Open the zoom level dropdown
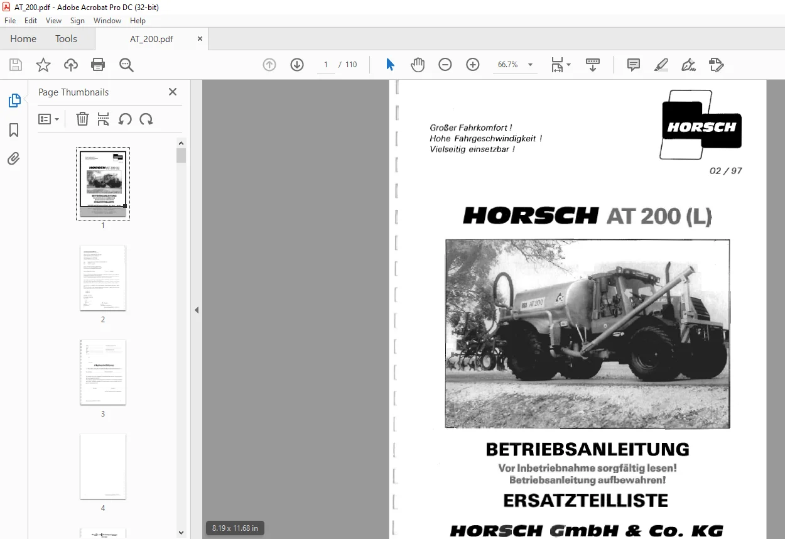The image size is (785, 539). pos(530,65)
